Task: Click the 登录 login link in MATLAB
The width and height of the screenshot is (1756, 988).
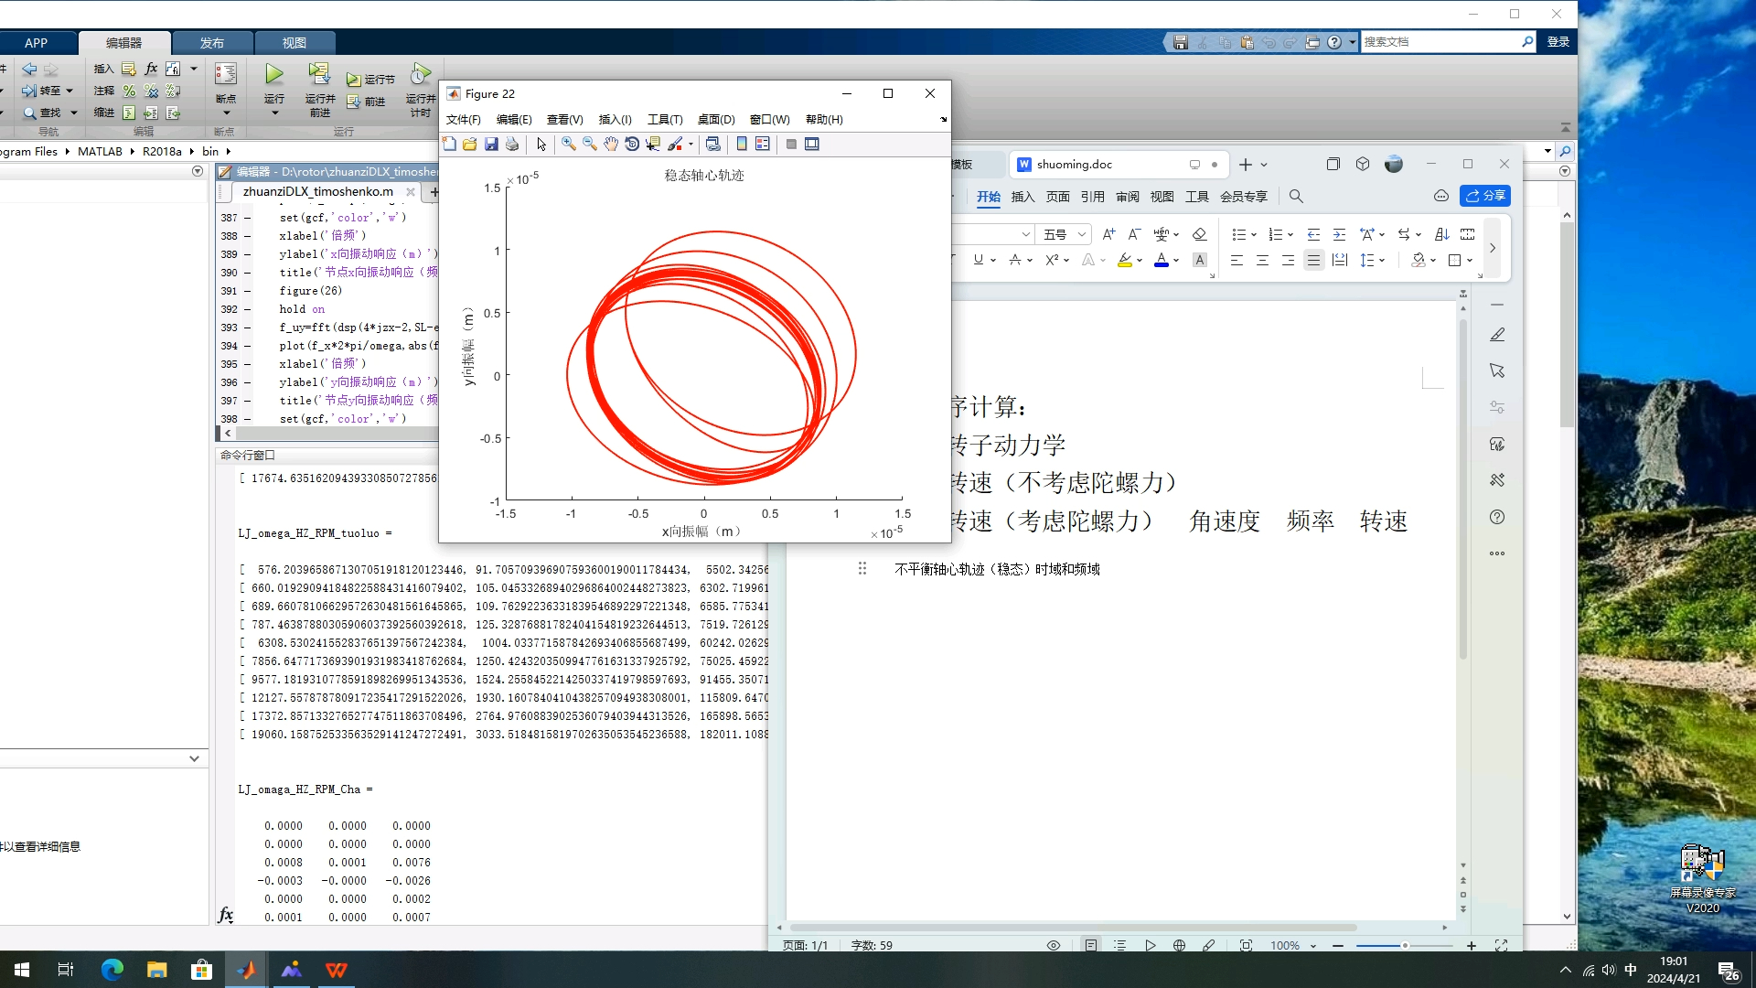Action: (1558, 42)
